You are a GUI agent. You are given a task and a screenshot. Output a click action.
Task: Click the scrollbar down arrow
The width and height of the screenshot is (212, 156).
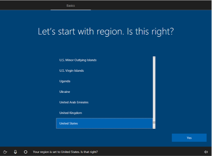click(154, 128)
